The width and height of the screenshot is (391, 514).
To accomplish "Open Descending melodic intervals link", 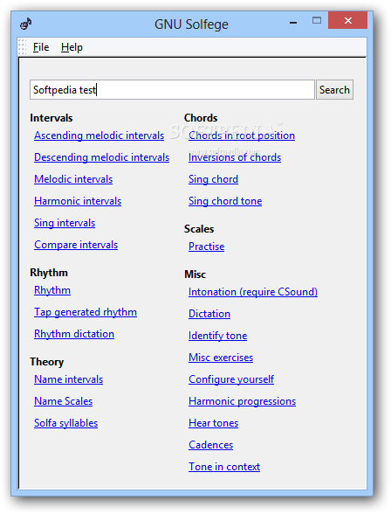I will click(102, 157).
